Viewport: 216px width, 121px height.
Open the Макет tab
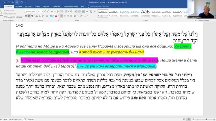(x=37, y=6)
